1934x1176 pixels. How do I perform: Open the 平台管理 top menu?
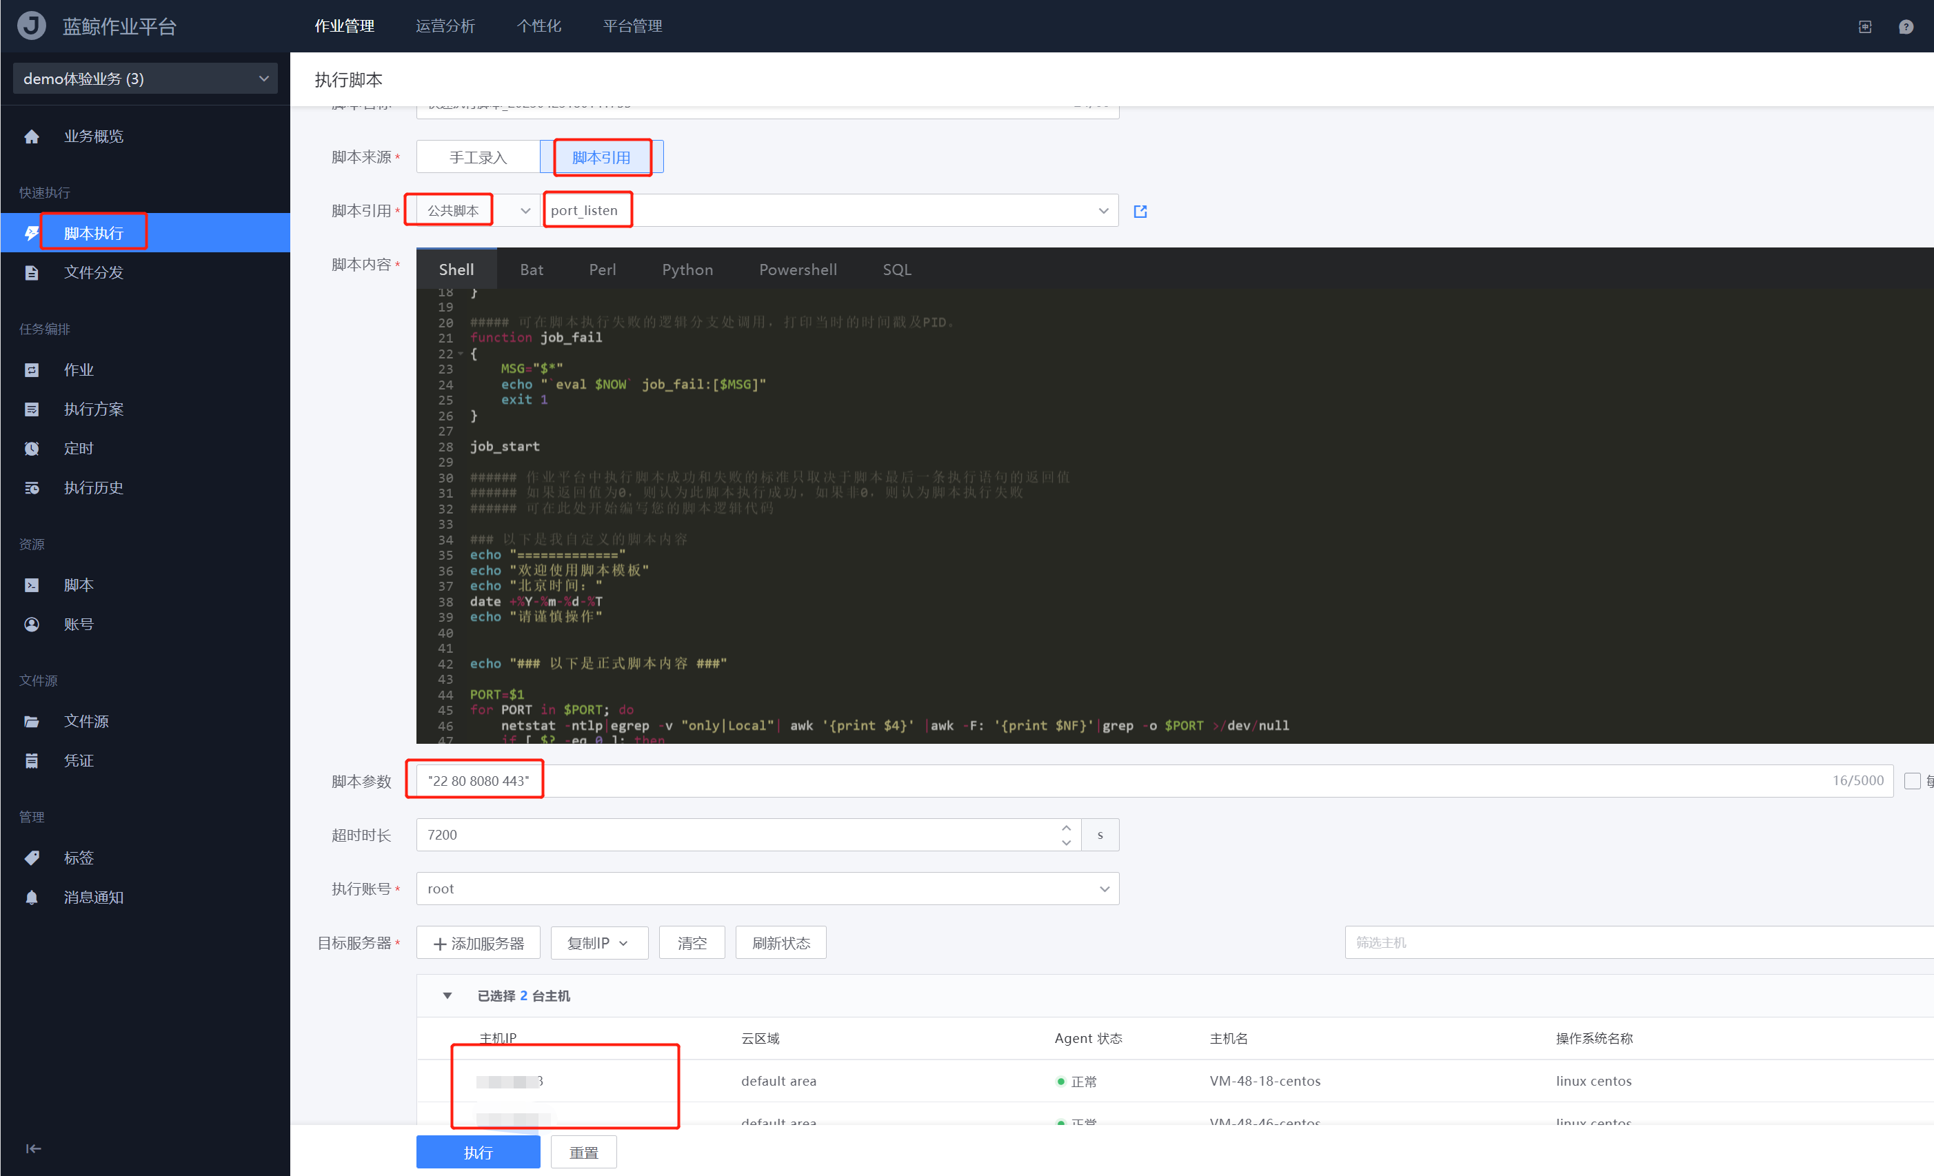click(x=633, y=26)
